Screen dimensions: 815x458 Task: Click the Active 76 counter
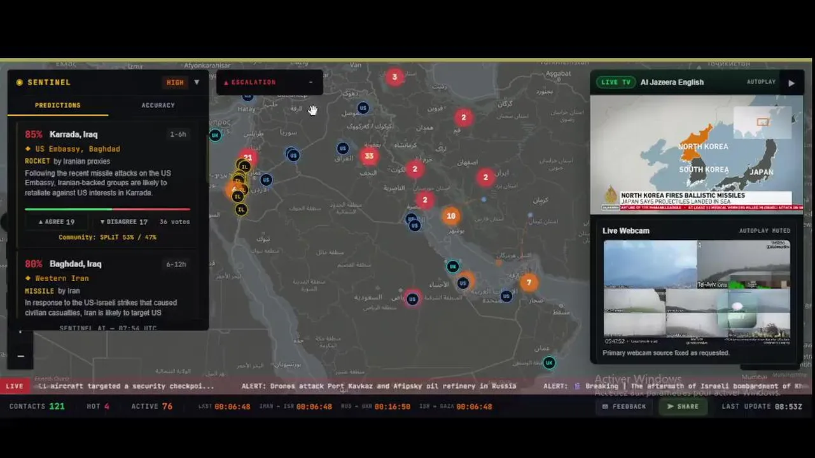tap(152, 406)
